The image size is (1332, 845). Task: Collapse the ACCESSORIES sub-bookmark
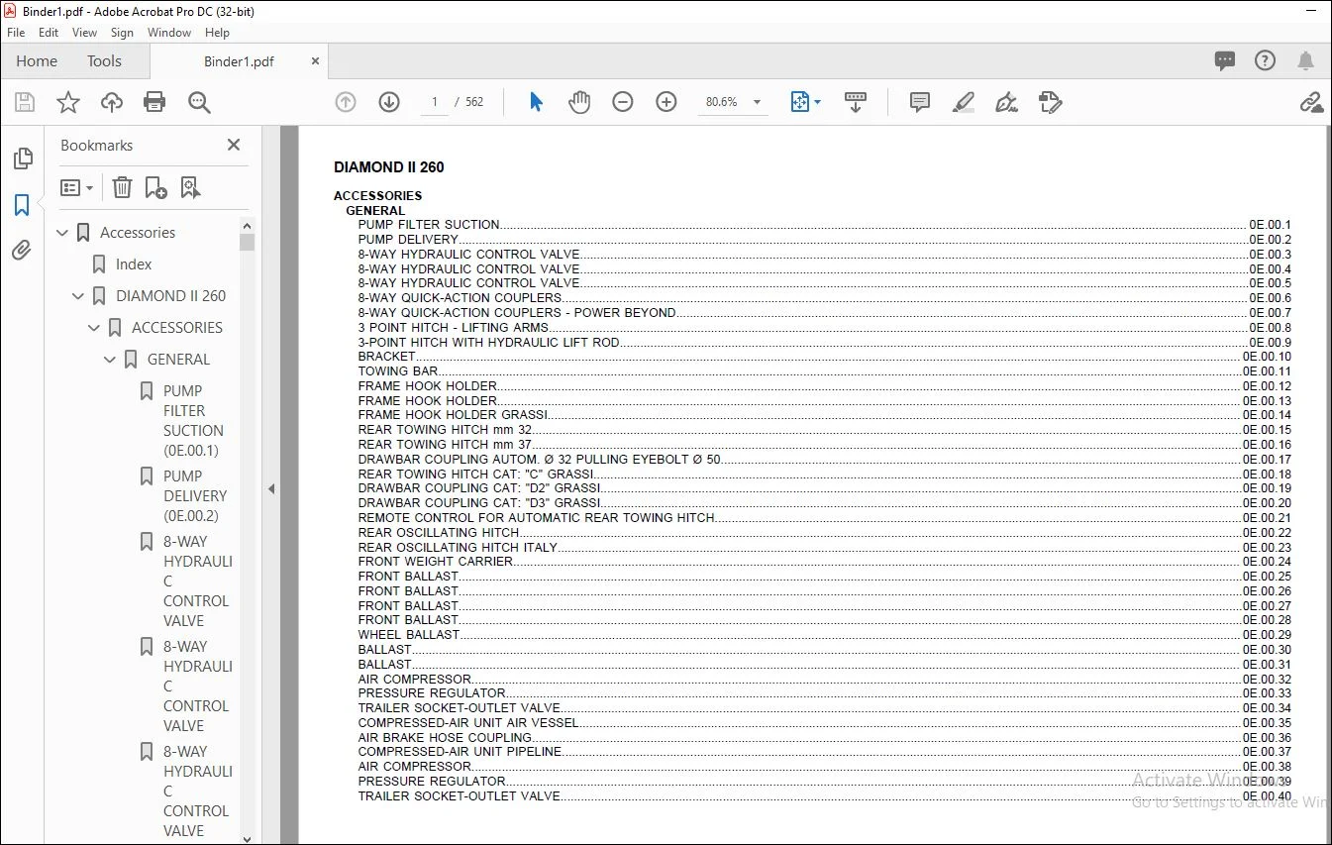94,328
